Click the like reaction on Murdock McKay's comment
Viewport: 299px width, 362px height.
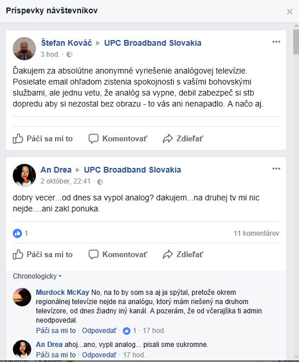pos(126,331)
